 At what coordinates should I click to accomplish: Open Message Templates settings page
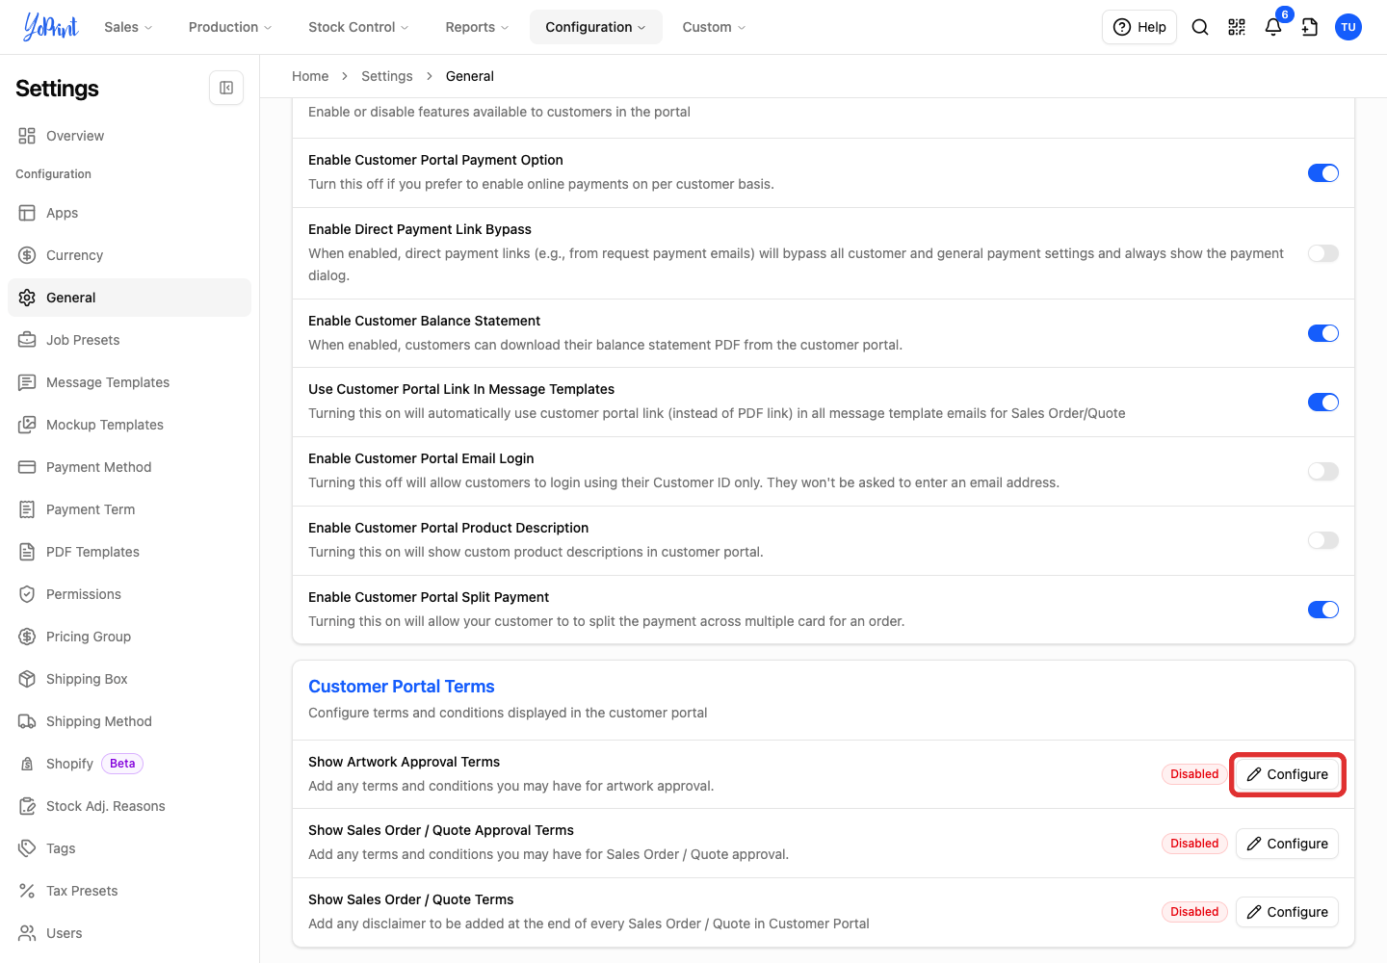click(x=129, y=382)
